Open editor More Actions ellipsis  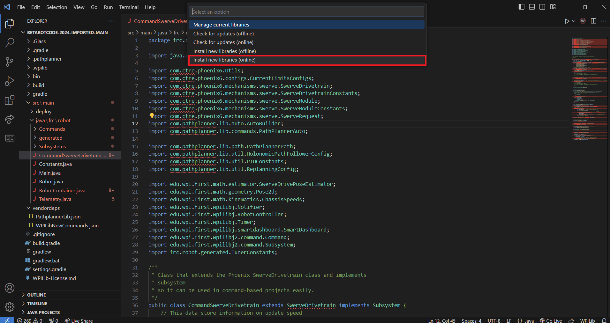point(604,21)
